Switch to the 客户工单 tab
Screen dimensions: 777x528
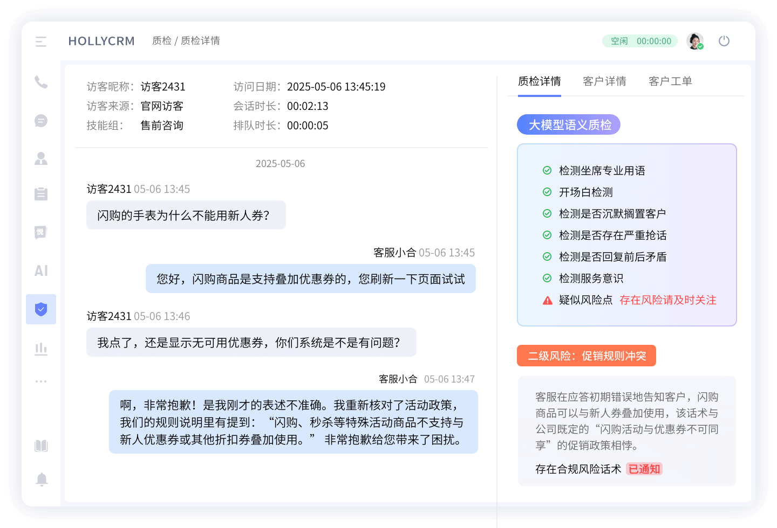[x=670, y=81]
